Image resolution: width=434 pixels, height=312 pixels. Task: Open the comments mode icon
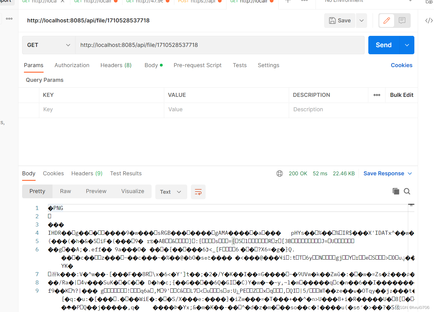point(402,21)
